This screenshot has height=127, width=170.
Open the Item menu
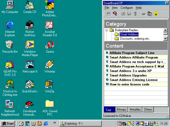tap(115, 8)
